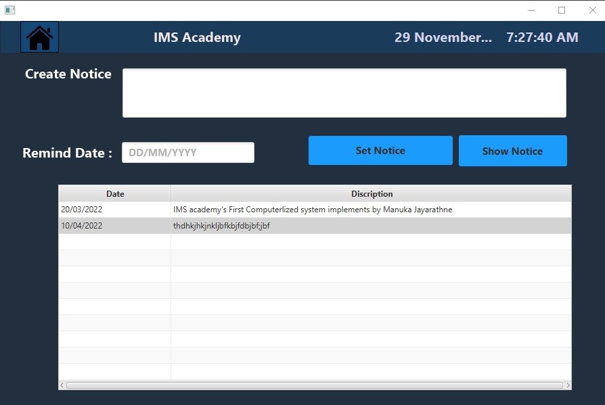Click the Home navigation icon

click(x=39, y=37)
